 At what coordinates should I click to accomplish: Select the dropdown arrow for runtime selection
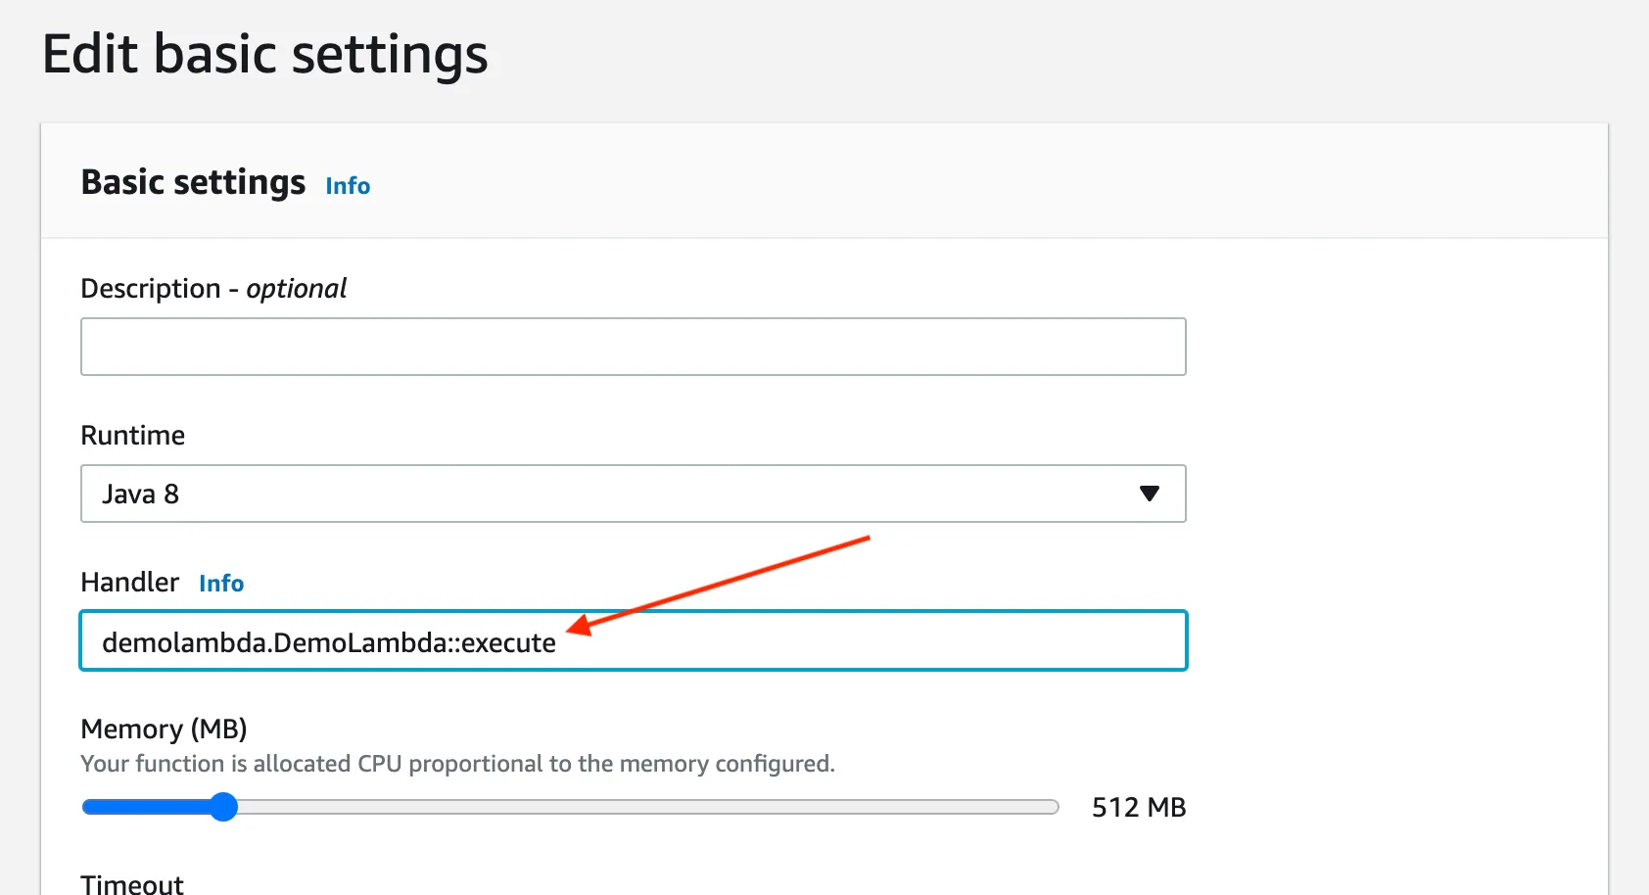pos(1150,494)
